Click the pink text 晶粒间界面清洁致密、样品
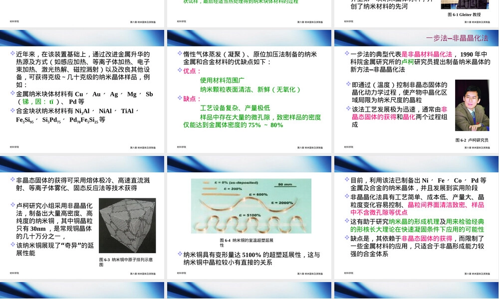 446,205
